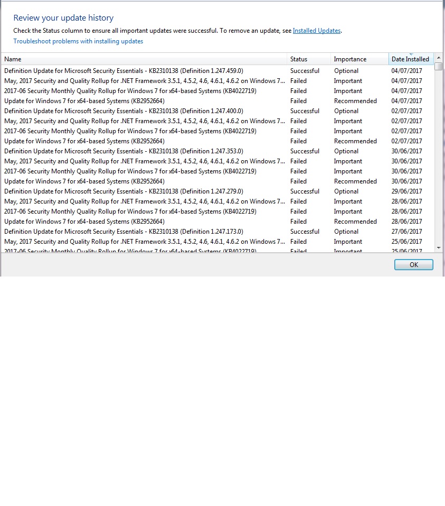Select Definition 1.247.279.0 dated 29/06/2017
This screenshot has height=506, width=445.
pos(217,191)
